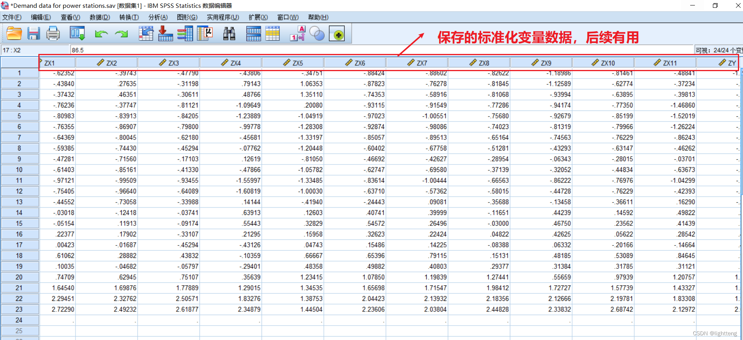Select the ZX3 column header
This screenshot has width=743, height=340.
pos(169,63)
